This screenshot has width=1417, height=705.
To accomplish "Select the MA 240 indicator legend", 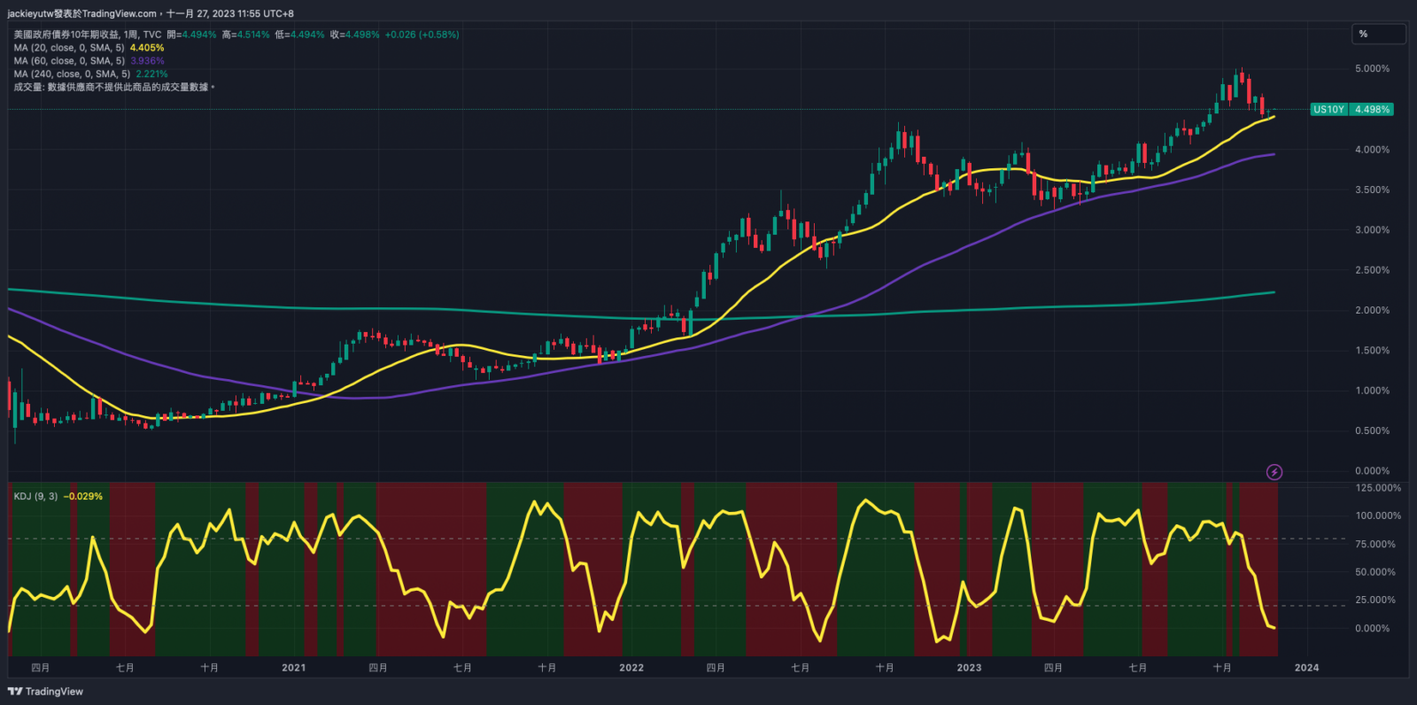I will pyautogui.click(x=72, y=74).
